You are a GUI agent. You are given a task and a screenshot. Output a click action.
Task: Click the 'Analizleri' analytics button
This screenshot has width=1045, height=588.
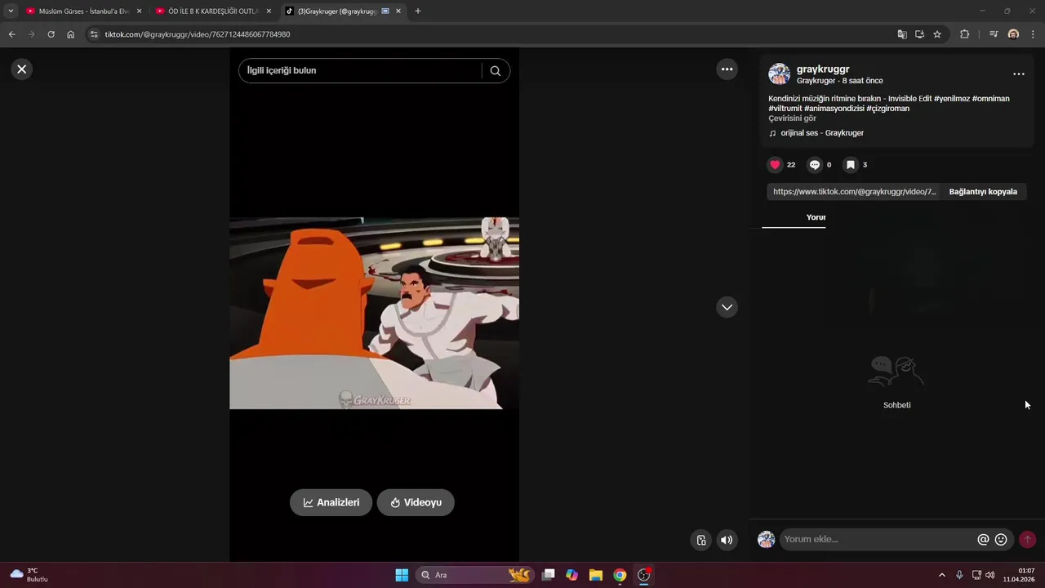point(331,502)
